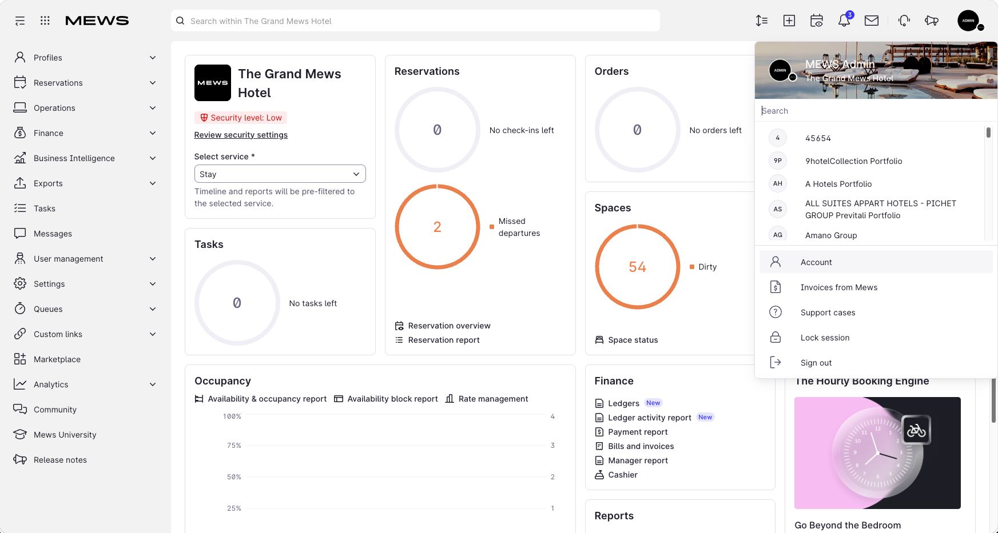Open Ledger activity report link
Image resolution: width=998 pixels, height=533 pixels.
650,418
